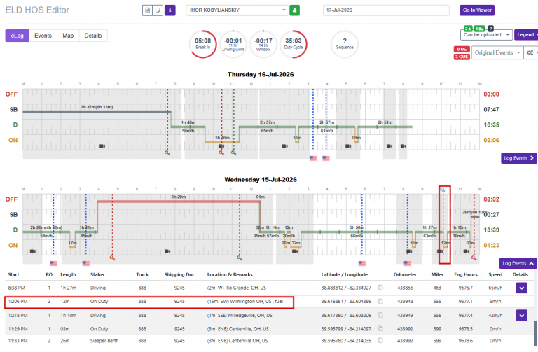Copy coordinates of the 11:29 PM row

(x=380, y=328)
